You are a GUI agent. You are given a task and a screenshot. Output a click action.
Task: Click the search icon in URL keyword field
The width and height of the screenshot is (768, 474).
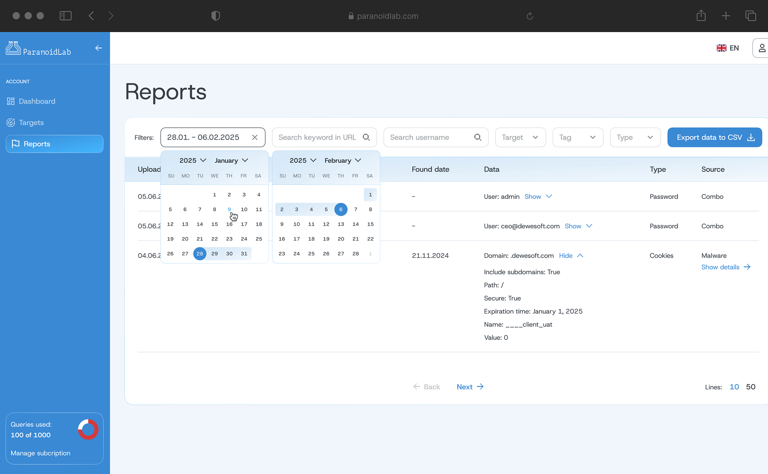[366, 137]
